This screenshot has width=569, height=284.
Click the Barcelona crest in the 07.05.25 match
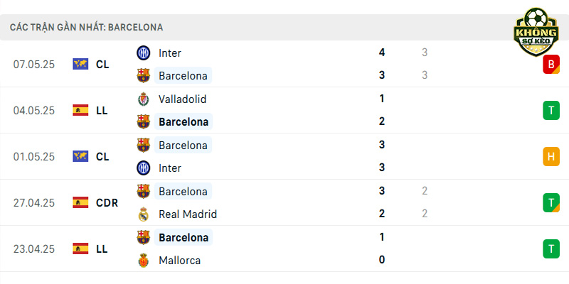click(x=144, y=75)
